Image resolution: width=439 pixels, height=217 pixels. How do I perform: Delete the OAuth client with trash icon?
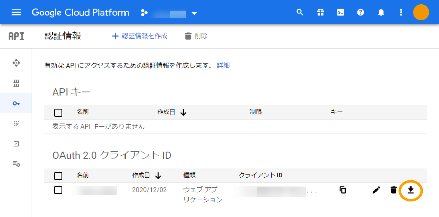click(393, 190)
